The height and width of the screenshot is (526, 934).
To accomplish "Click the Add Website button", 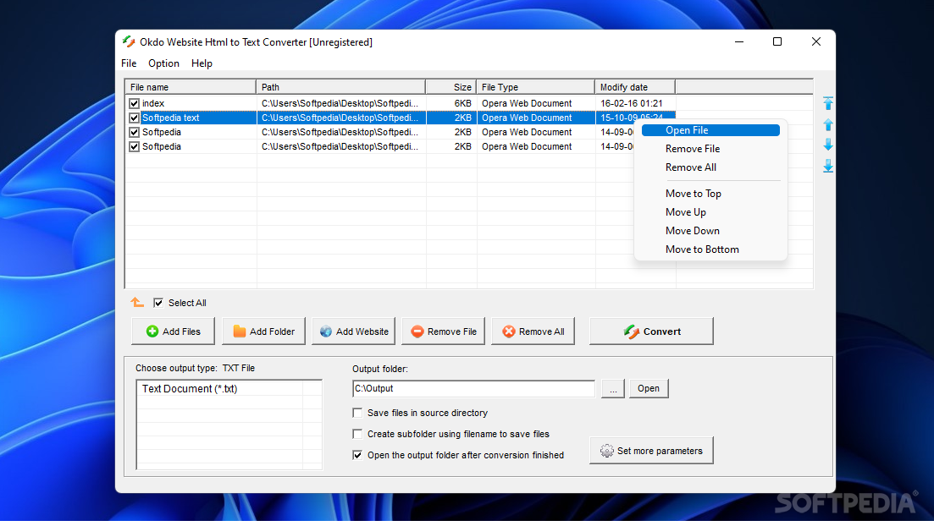I will click(353, 331).
